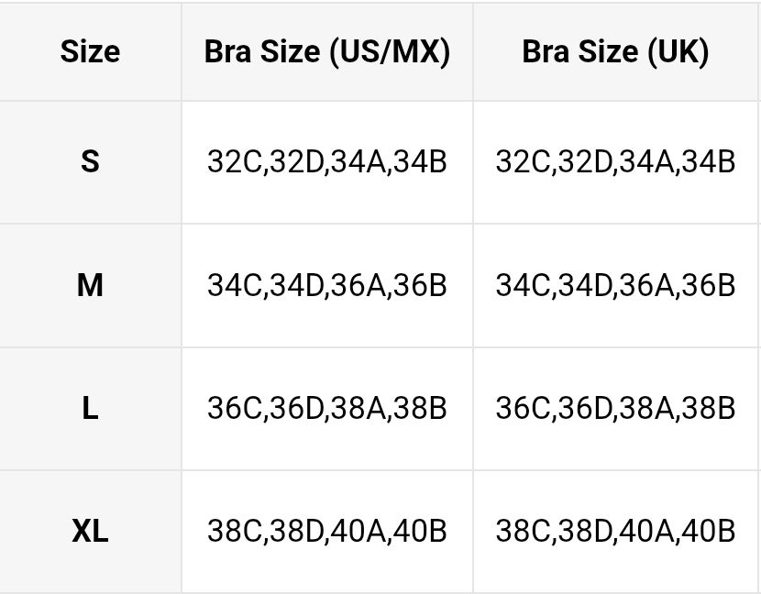The width and height of the screenshot is (761, 594).
Task: Select the UK bra sizes cell for XL
Action: pyautogui.click(x=615, y=531)
